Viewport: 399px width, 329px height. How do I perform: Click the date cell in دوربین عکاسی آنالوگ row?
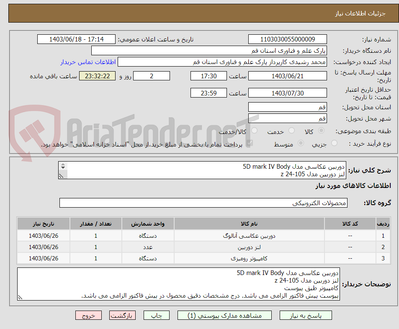[x=44, y=236]
